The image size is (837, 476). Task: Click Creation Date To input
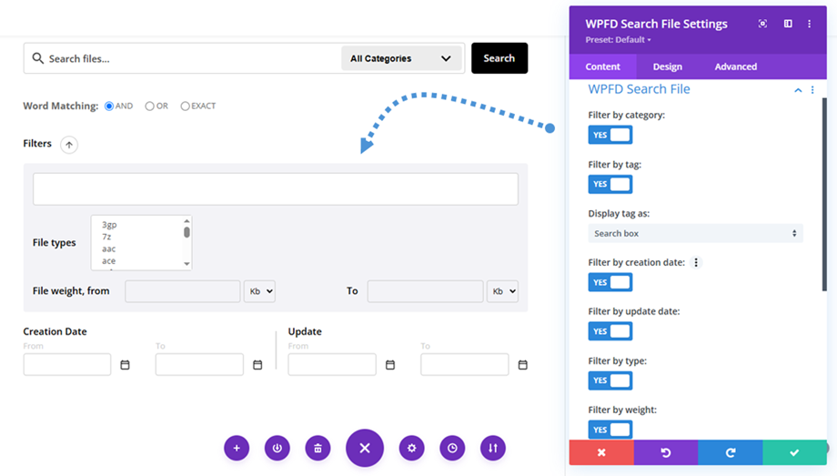click(199, 364)
